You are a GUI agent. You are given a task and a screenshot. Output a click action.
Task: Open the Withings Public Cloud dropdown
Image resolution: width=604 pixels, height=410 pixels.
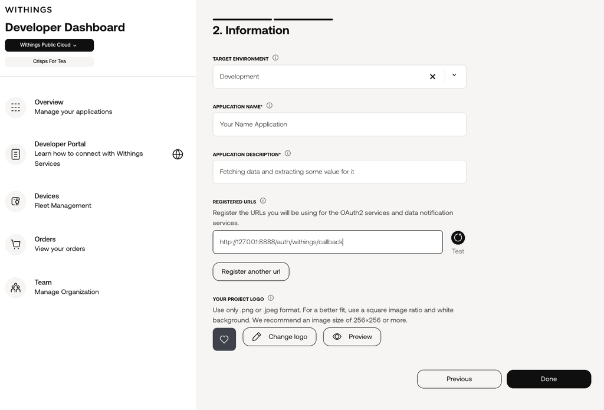point(50,45)
